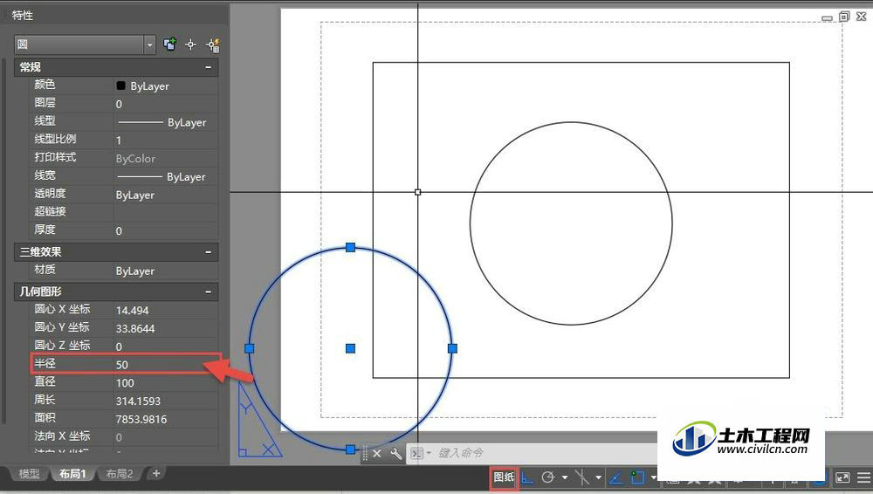873x494 pixels.
Task: Toggle polar tracking in status bar
Action: 548,477
